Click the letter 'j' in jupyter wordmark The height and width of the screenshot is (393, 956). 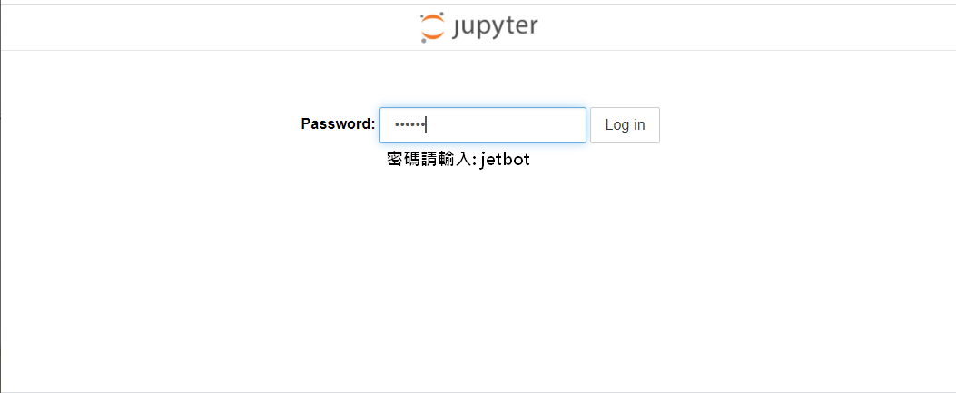[x=458, y=29]
